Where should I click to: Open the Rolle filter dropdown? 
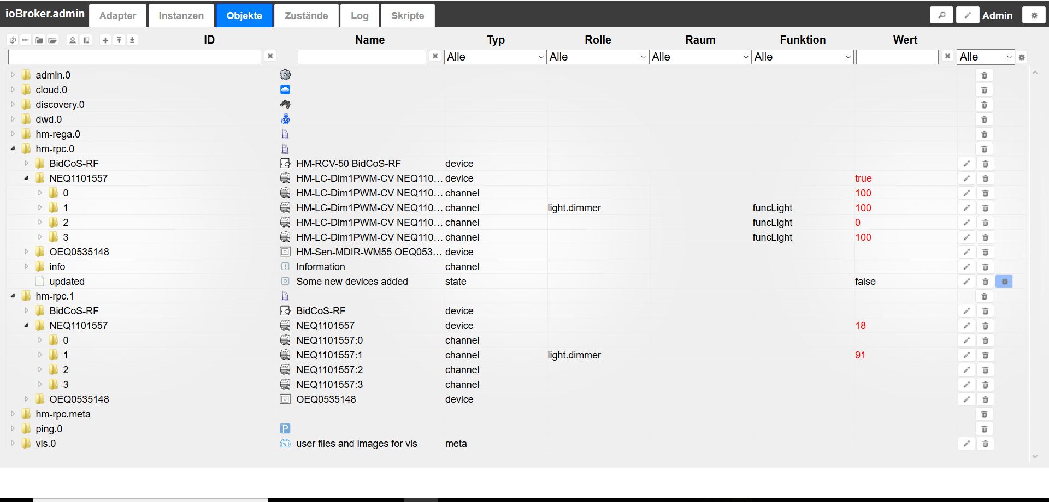click(598, 57)
